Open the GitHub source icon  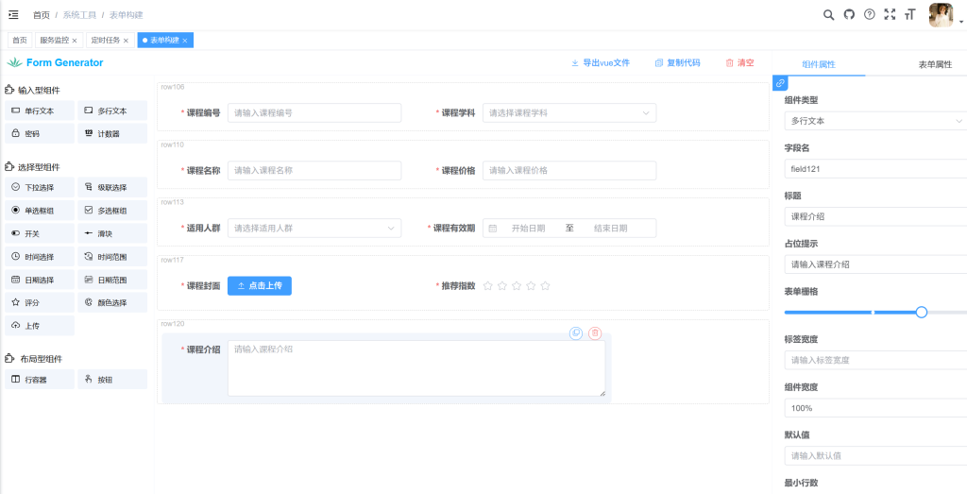pyautogui.click(x=849, y=14)
